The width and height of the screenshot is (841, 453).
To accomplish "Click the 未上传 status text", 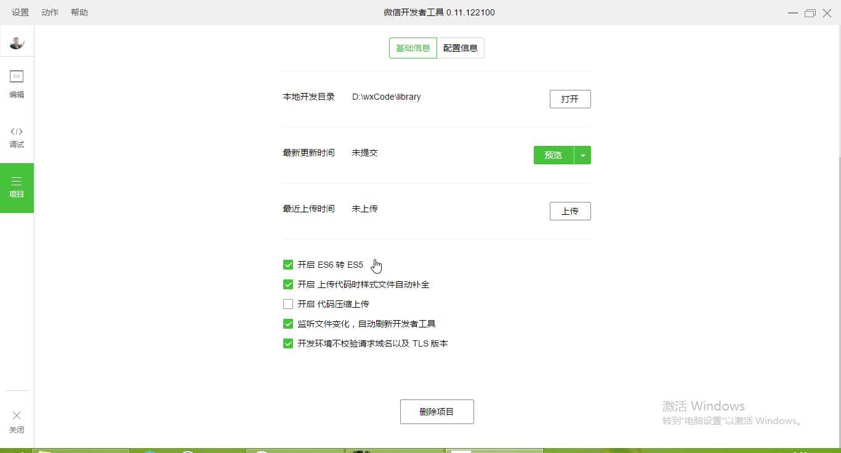I will pyautogui.click(x=365, y=209).
